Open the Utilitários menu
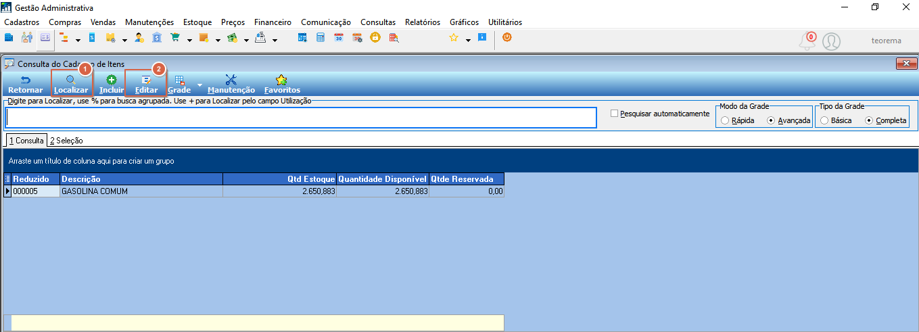919x332 pixels. pos(505,22)
